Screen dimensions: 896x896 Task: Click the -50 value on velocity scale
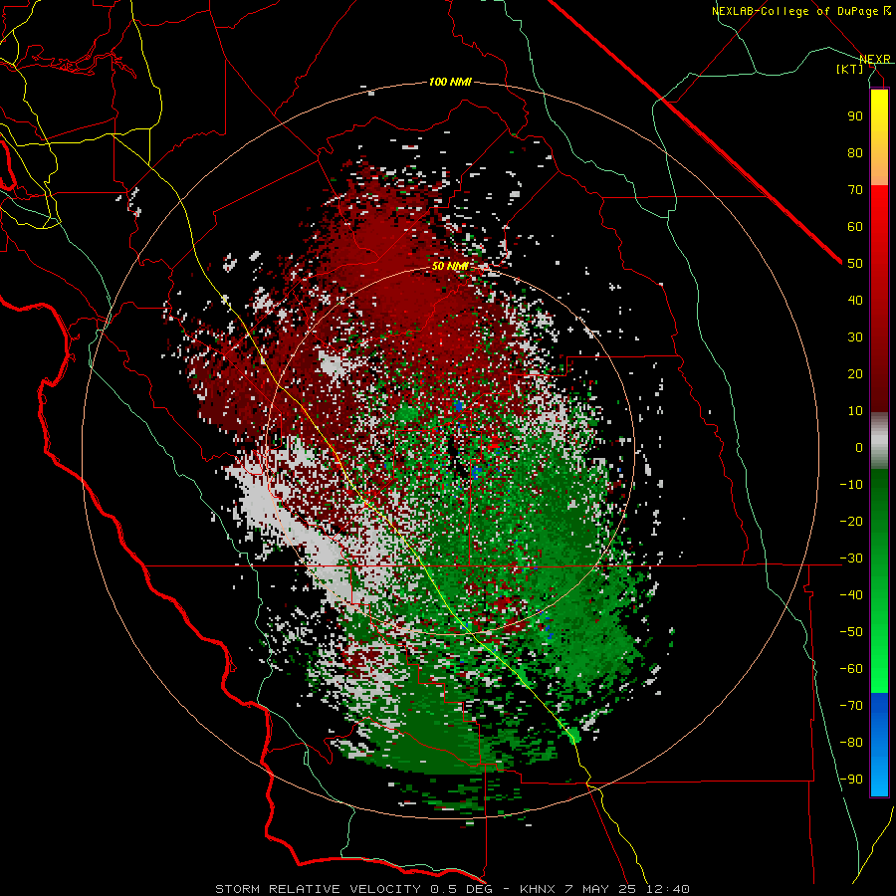click(x=851, y=632)
